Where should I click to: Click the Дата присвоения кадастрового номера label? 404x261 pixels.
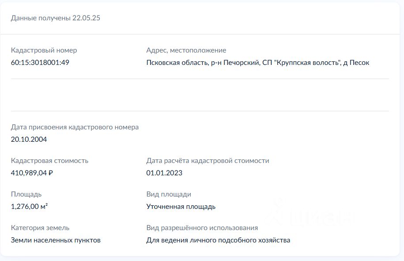point(75,127)
